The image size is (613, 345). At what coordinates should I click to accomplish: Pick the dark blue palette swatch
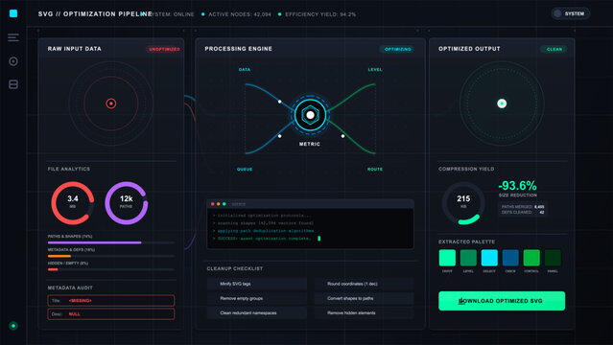(x=510, y=258)
